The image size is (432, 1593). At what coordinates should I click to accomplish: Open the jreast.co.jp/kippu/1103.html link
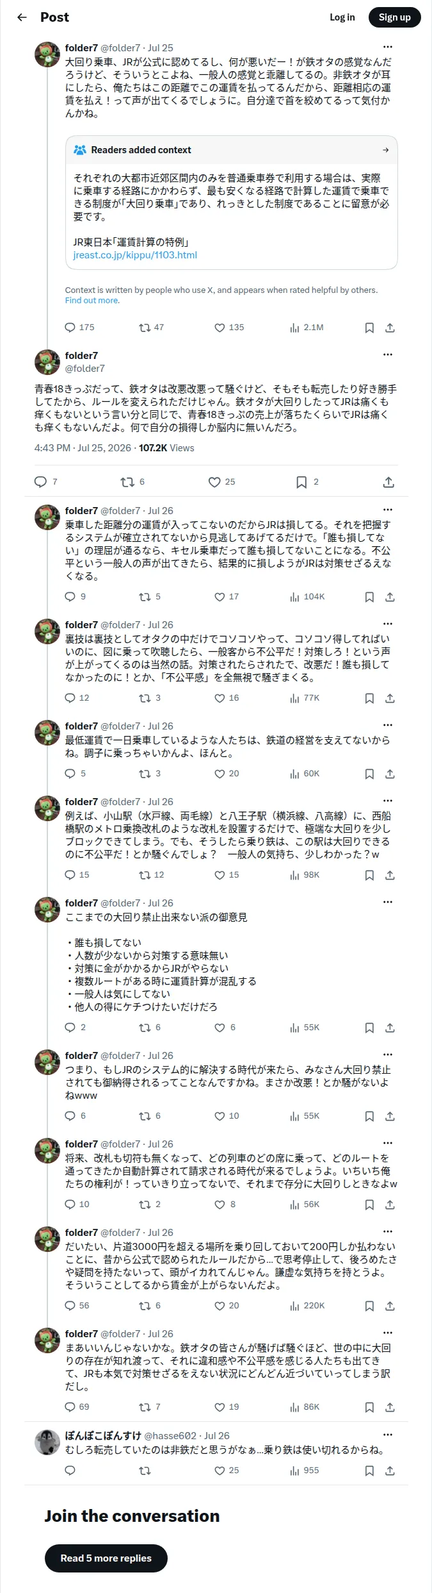click(x=135, y=255)
